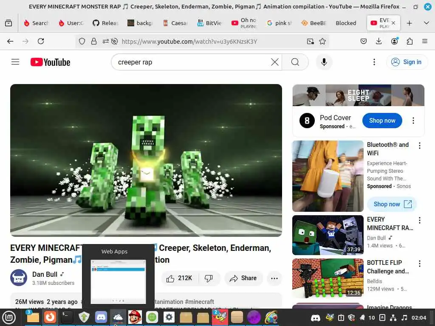The image size is (435, 326).
Task: Switch to the Search tab
Action: coord(37,23)
